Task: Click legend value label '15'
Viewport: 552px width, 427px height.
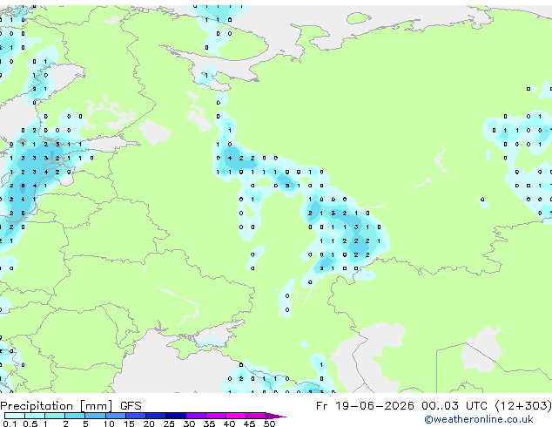Action: click(129, 424)
